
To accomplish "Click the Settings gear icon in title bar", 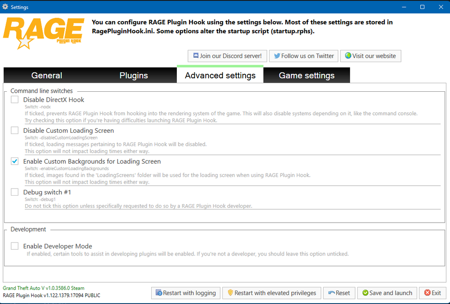I will point(5,7).
